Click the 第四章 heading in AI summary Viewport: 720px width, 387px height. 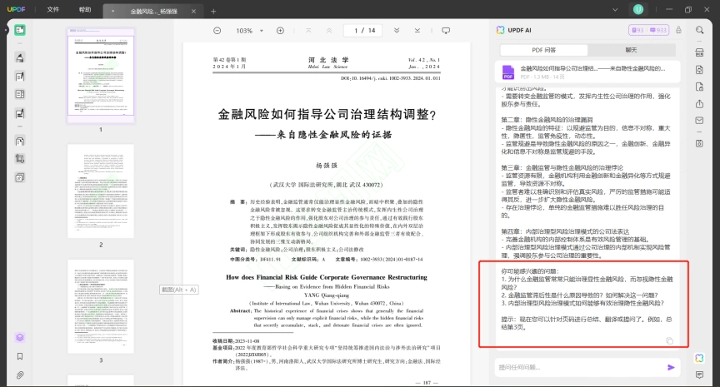(x=565, y=231)
